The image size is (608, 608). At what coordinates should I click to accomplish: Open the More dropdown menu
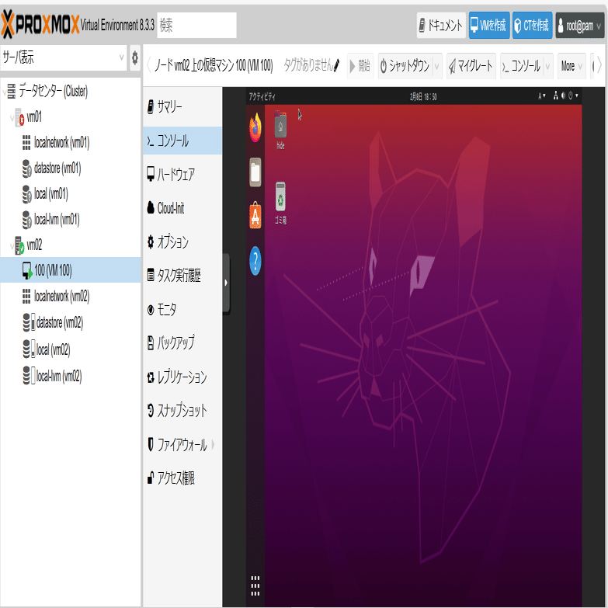(572, 66)
